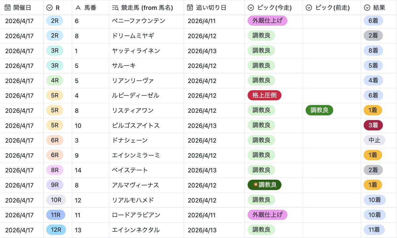Click the 8着 result for ヤッティライネン
The image size is (397, 238).
click(x=373, y=51)
